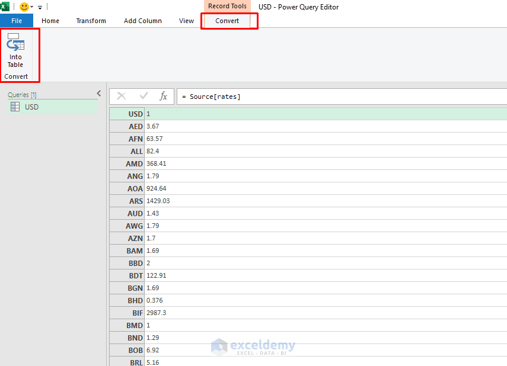Open the Home ribbon tab
The height and width of the screenshot is (366, 507).
[x=50, y=21]
